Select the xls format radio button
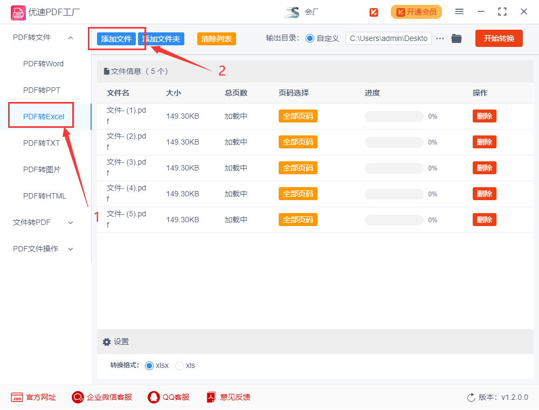The height and width of the screenshot is (410, 539). 179,366
